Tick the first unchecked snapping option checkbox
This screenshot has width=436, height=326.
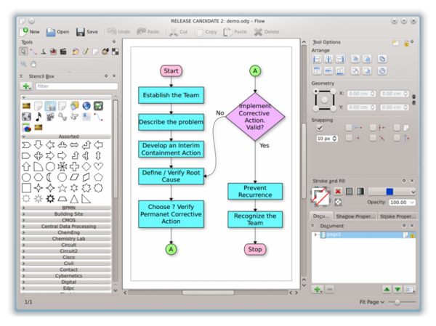coord(349,128)
